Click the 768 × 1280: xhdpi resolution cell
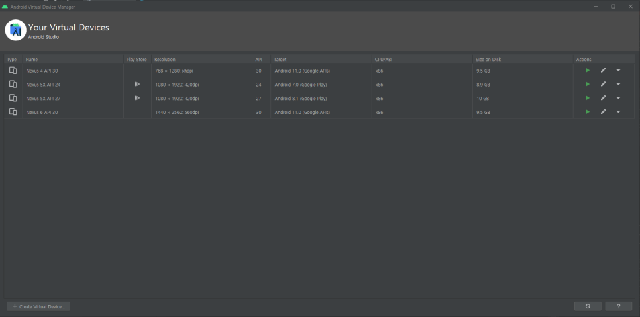Viewport: 640px width, 317px height. click(201, 71)
